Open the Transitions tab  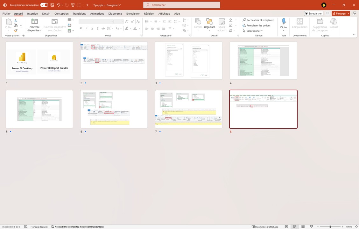79,14
